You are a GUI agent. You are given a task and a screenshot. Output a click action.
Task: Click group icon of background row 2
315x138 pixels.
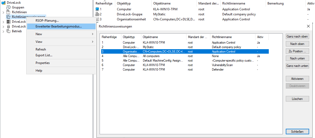97,14
